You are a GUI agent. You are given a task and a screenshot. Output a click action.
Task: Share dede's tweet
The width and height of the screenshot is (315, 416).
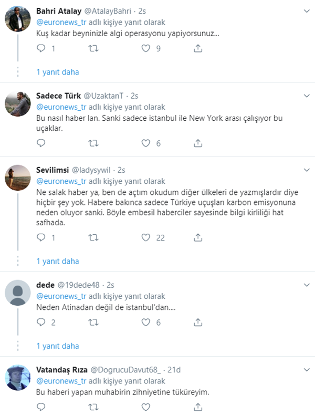(x=198, y=323)
